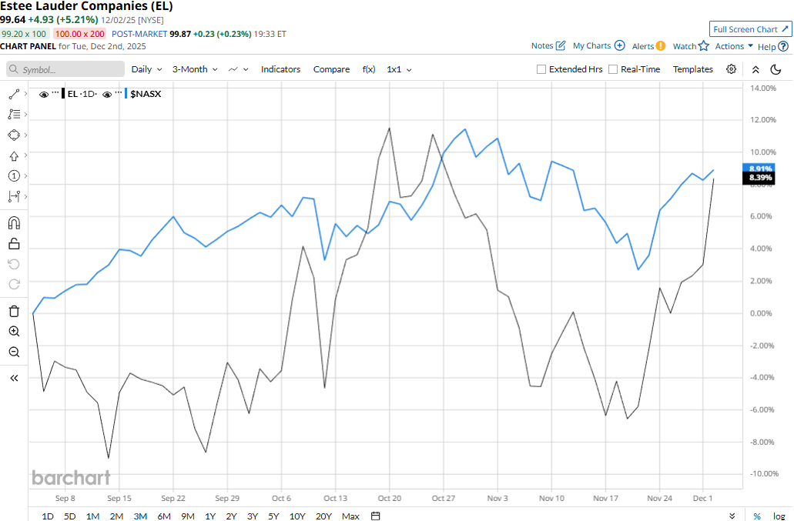The height and width of the screenshot is (521, 794).
Task: Click the $NASX blue color bar
Action: point(126,94)
